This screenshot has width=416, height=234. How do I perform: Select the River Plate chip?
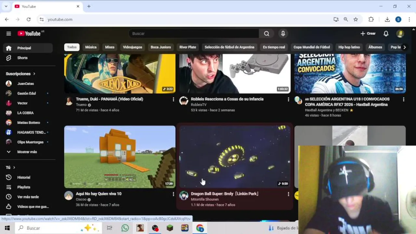point(188,47)
